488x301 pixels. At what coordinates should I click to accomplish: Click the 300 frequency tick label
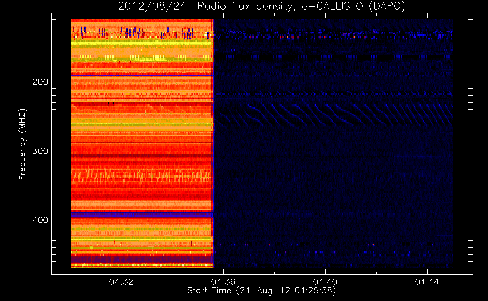point(40,151)
